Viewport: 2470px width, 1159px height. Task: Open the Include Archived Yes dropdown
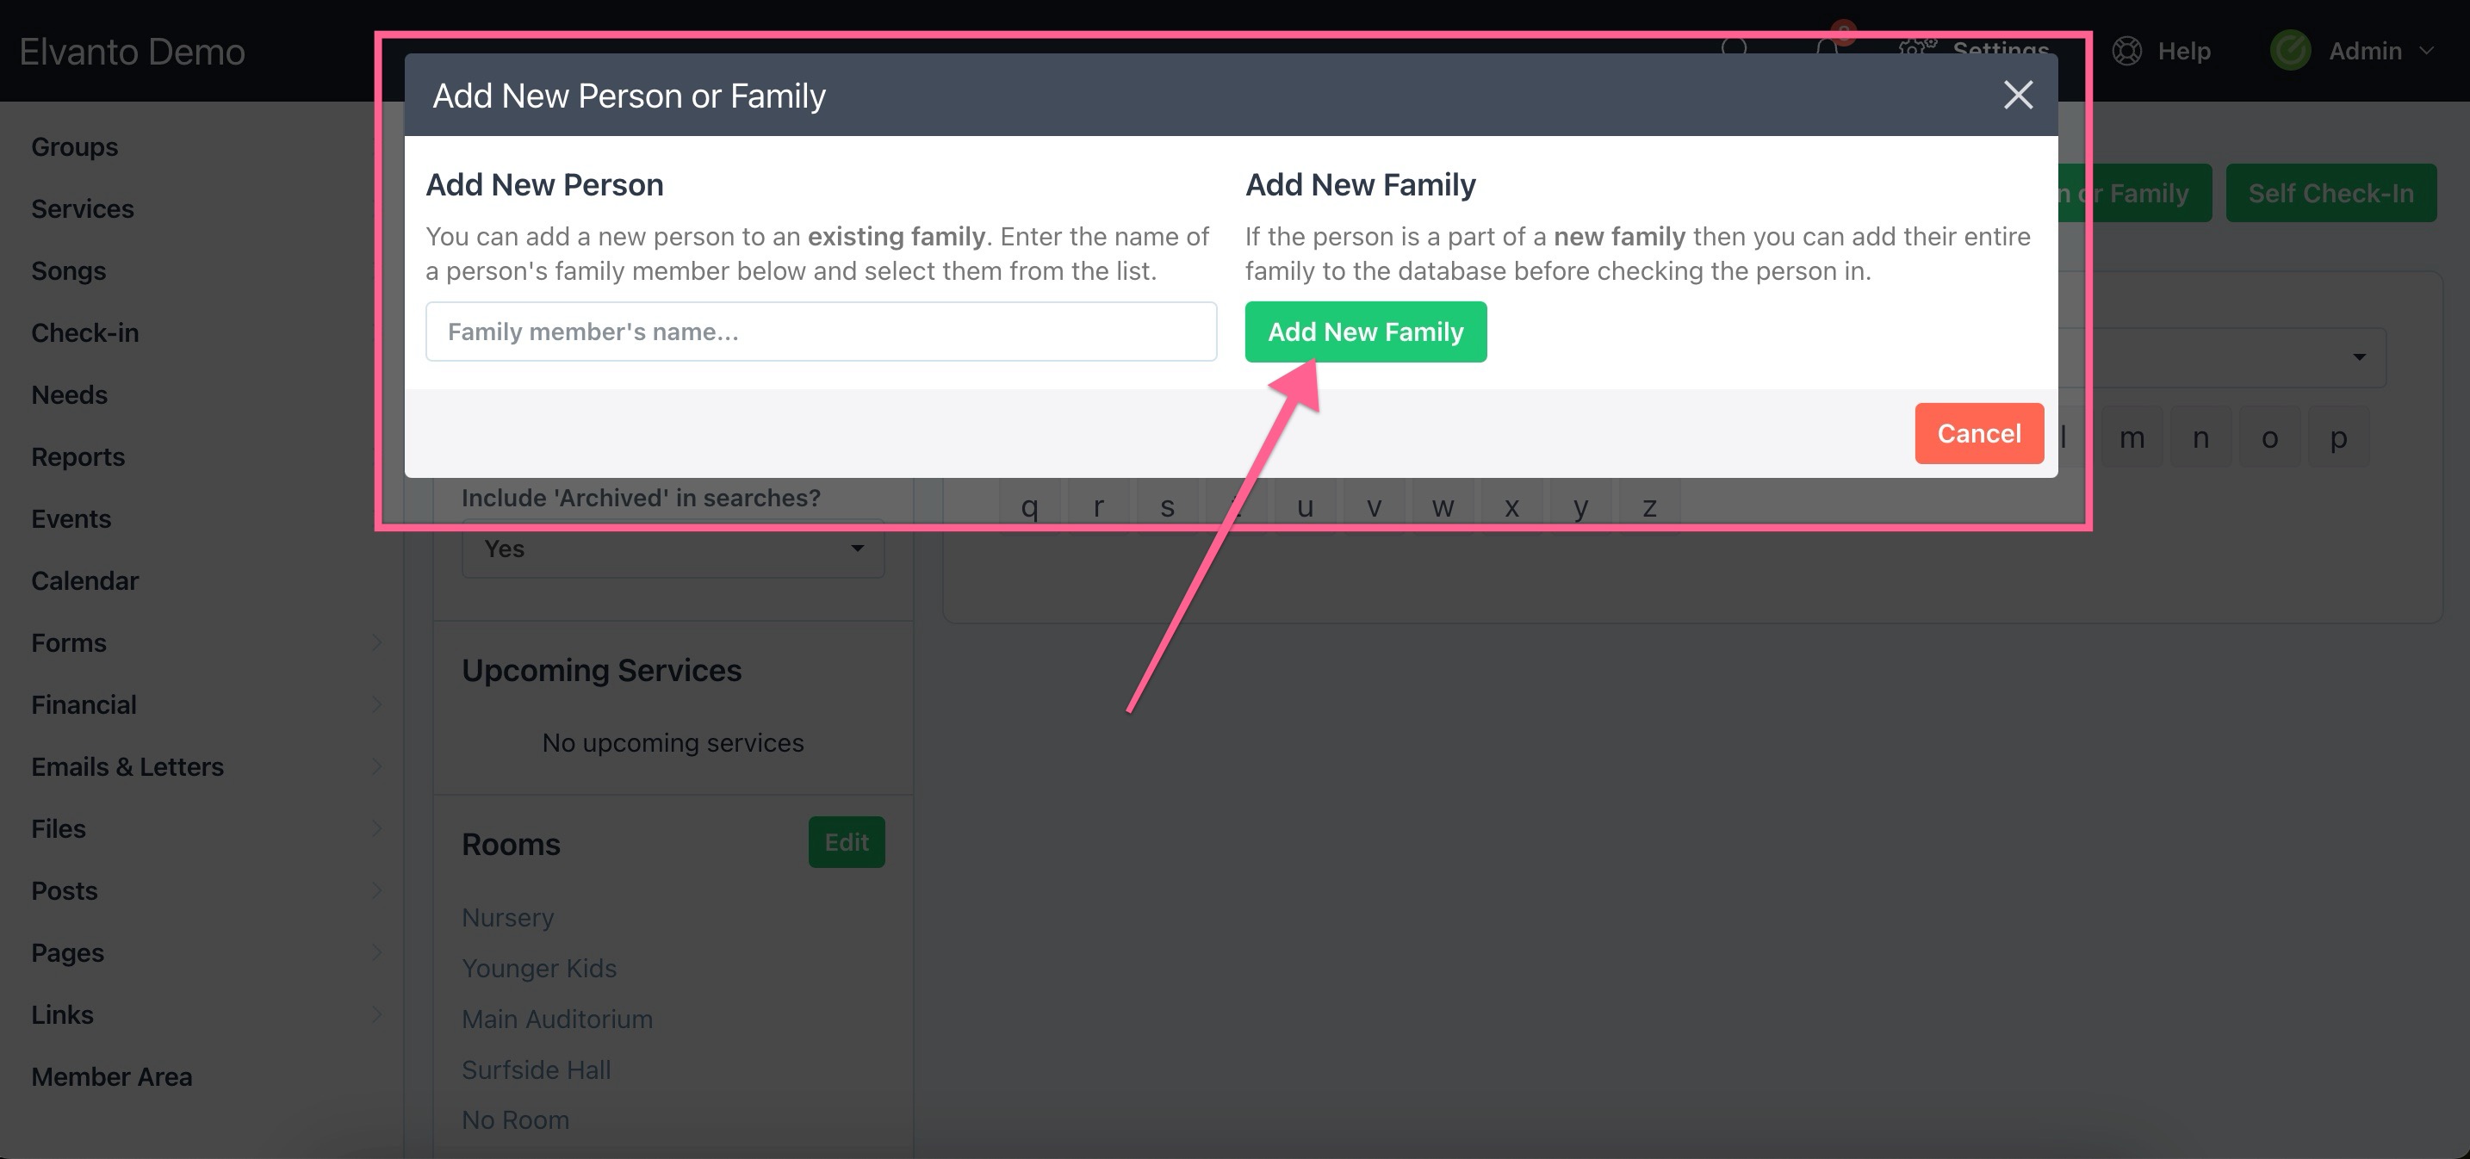pyautogui.click(x=672, y=549)
